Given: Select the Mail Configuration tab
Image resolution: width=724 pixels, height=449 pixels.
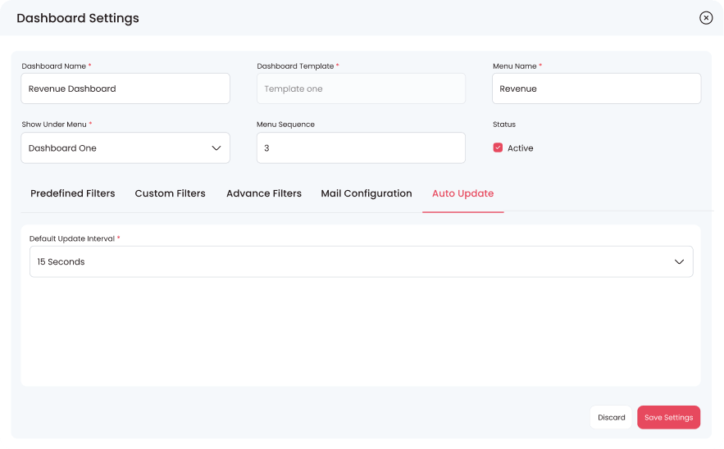Looking at the screenshot, I should pyautogui.click(x=367, y=193).
